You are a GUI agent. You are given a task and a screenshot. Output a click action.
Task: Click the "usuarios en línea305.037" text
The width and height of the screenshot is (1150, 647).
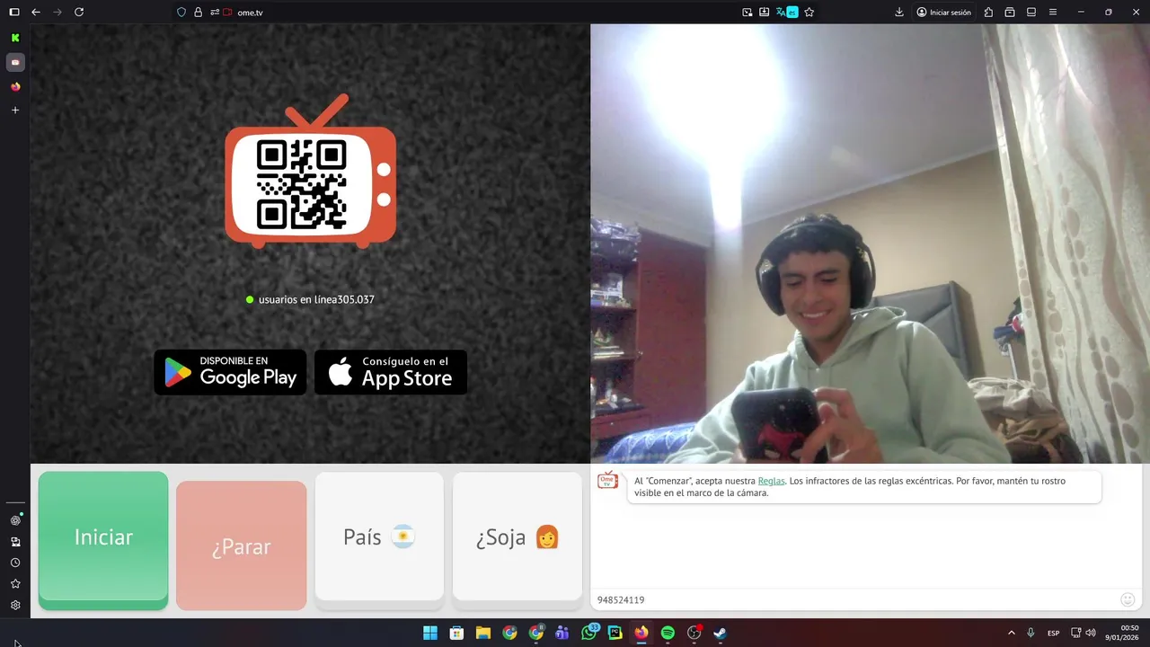(x=316, y=299)
